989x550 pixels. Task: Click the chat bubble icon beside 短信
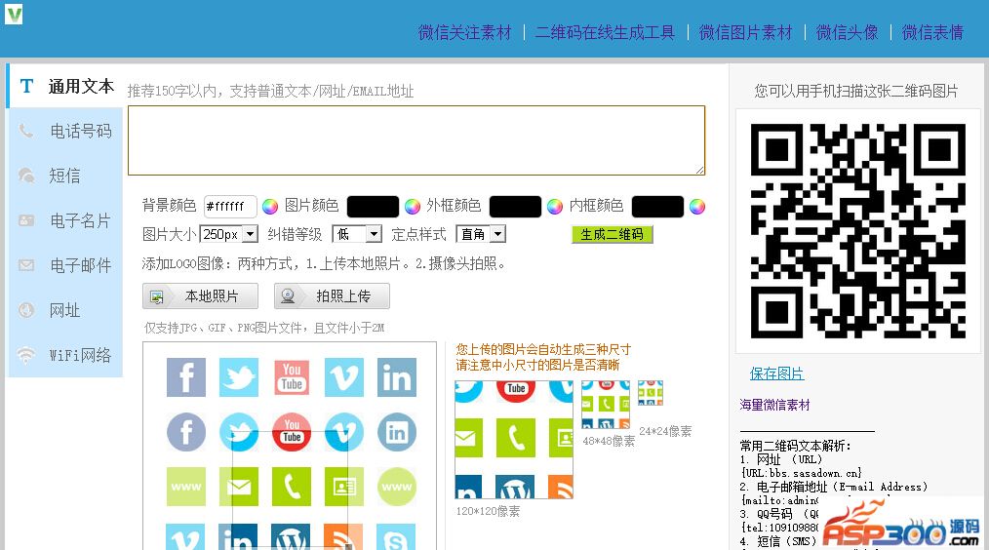[26, 176]
